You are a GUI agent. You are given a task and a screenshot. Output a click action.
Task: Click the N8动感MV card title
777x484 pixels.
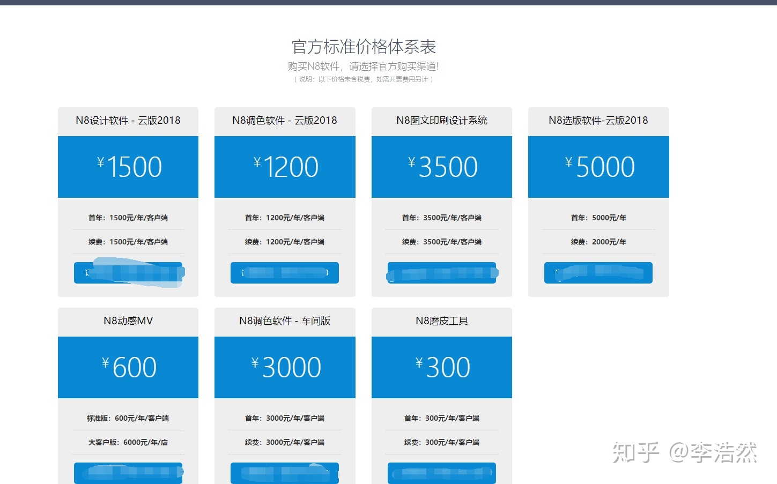click(x=128, y=321)
